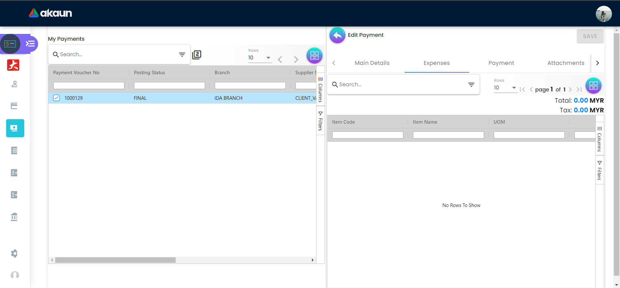Click the red PDF-style app icon

(x=13, y=65)
